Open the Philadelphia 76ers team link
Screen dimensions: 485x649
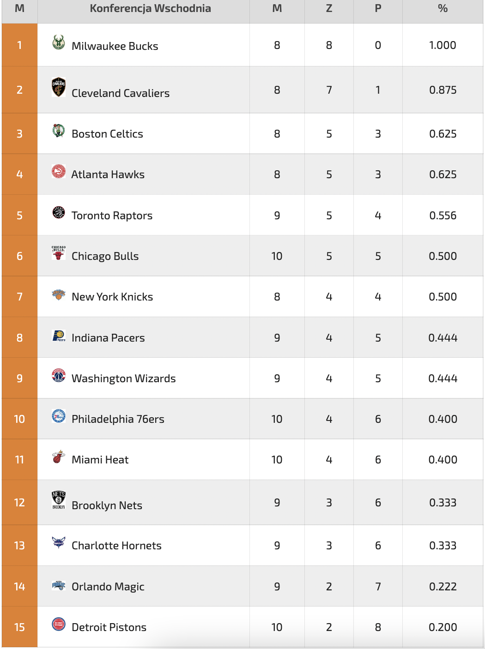pos(118,419)
